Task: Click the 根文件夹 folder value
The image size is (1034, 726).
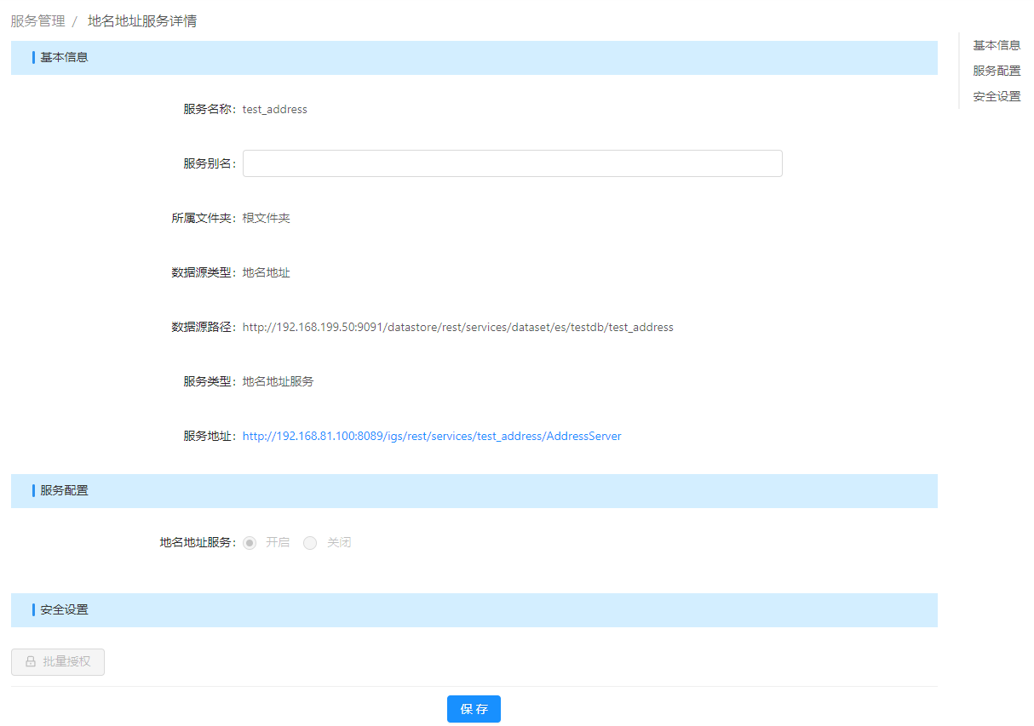Action: (266, 218)
